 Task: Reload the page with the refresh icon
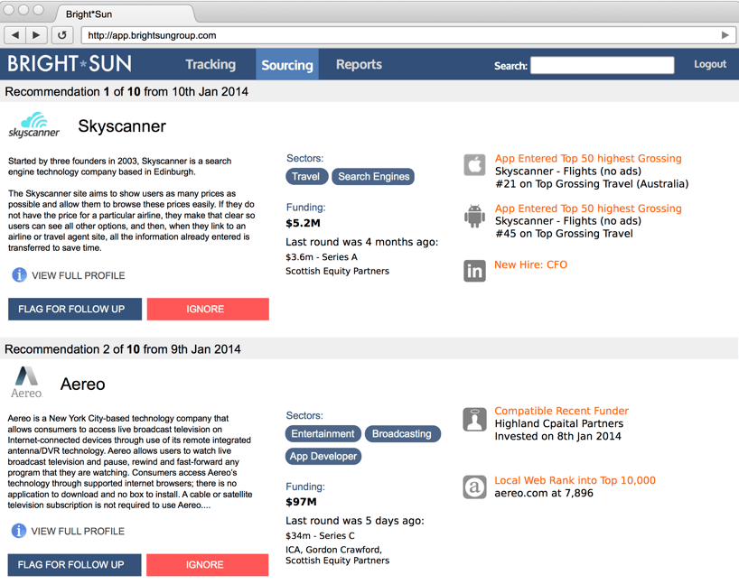(61, 35)
